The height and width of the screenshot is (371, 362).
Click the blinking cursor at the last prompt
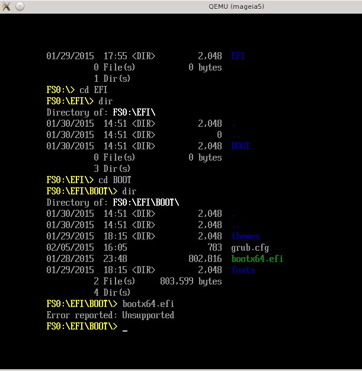(x=125, y=328)
